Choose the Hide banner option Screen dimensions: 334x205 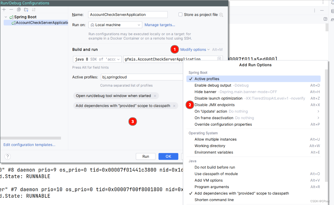(253, 92)
